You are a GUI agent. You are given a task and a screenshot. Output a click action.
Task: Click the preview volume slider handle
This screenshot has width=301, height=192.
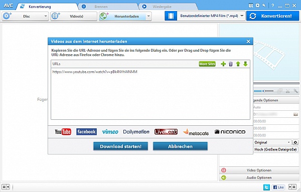coord(263,91)
